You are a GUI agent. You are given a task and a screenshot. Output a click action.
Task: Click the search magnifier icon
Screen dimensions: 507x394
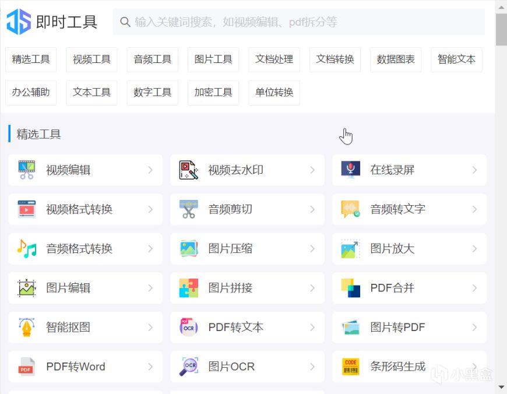point(125,22)
